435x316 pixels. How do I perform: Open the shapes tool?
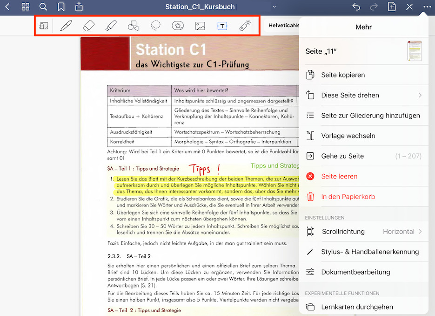[133, 26]
